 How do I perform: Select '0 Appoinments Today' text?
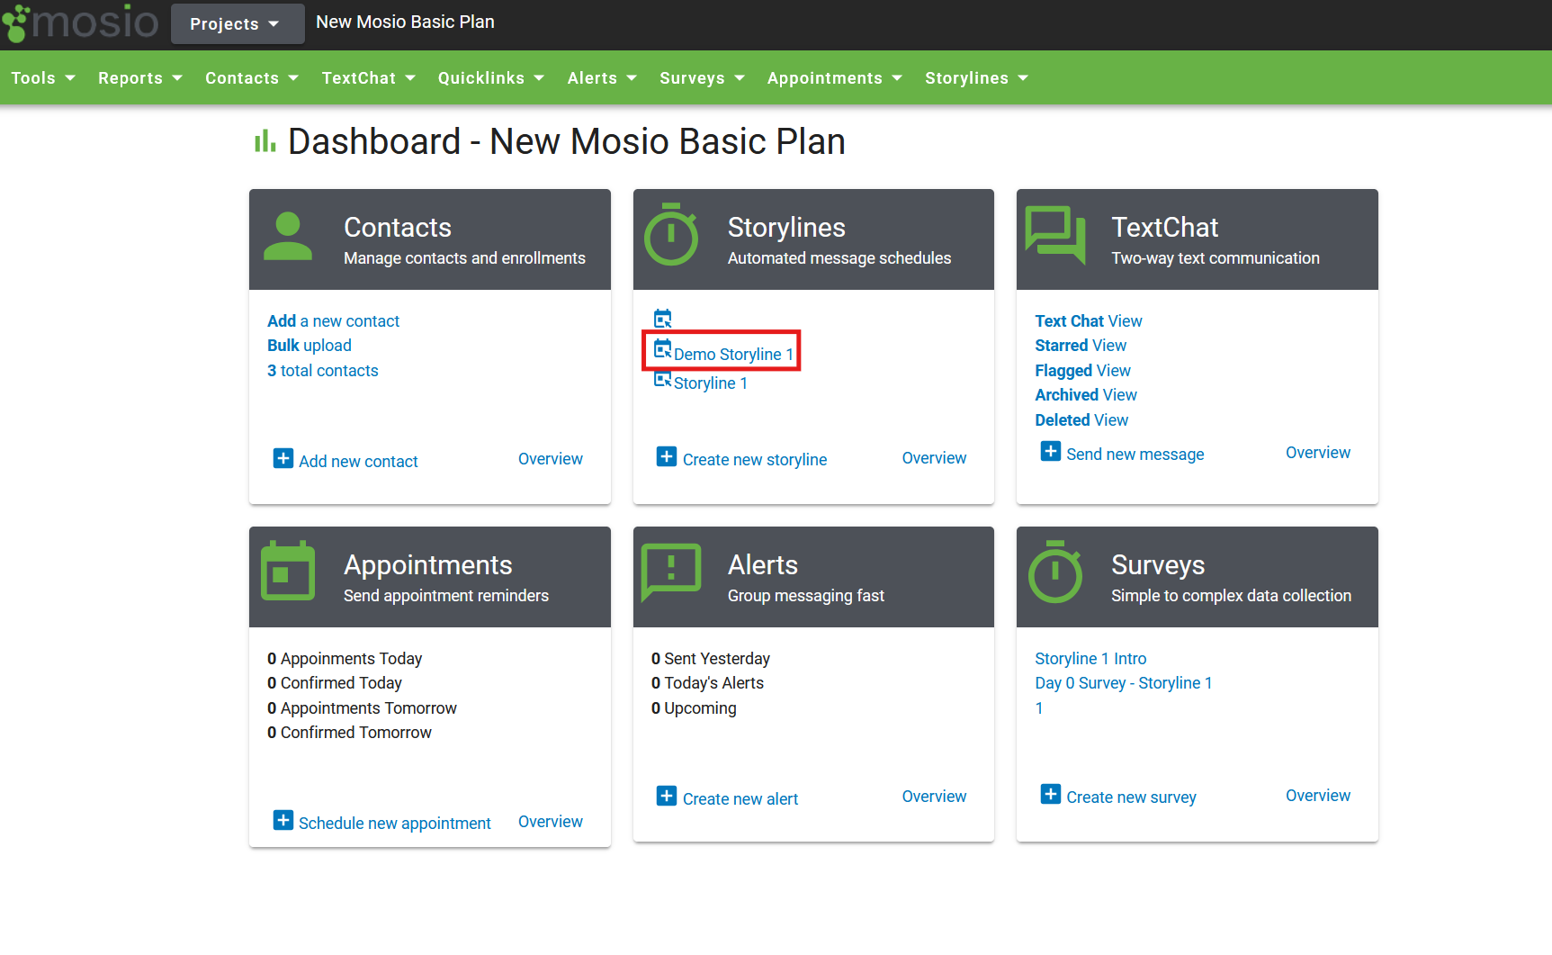(x=345, y=659)
